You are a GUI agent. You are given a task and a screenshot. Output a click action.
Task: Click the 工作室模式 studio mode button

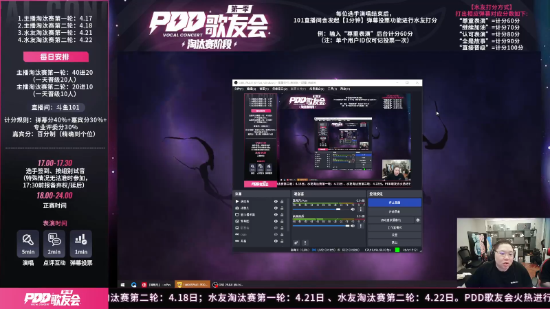click(x=395, y=228)
